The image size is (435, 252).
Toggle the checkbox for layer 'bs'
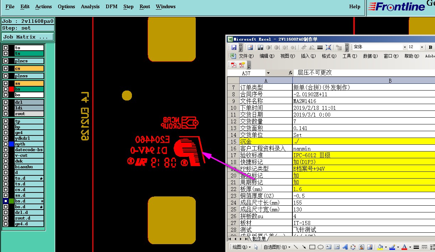click(6, 89)
